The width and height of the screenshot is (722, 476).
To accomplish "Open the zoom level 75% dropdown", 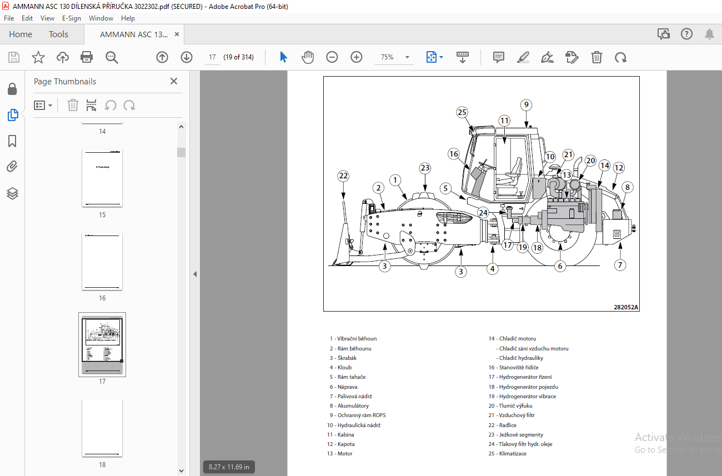I will 407,57.
